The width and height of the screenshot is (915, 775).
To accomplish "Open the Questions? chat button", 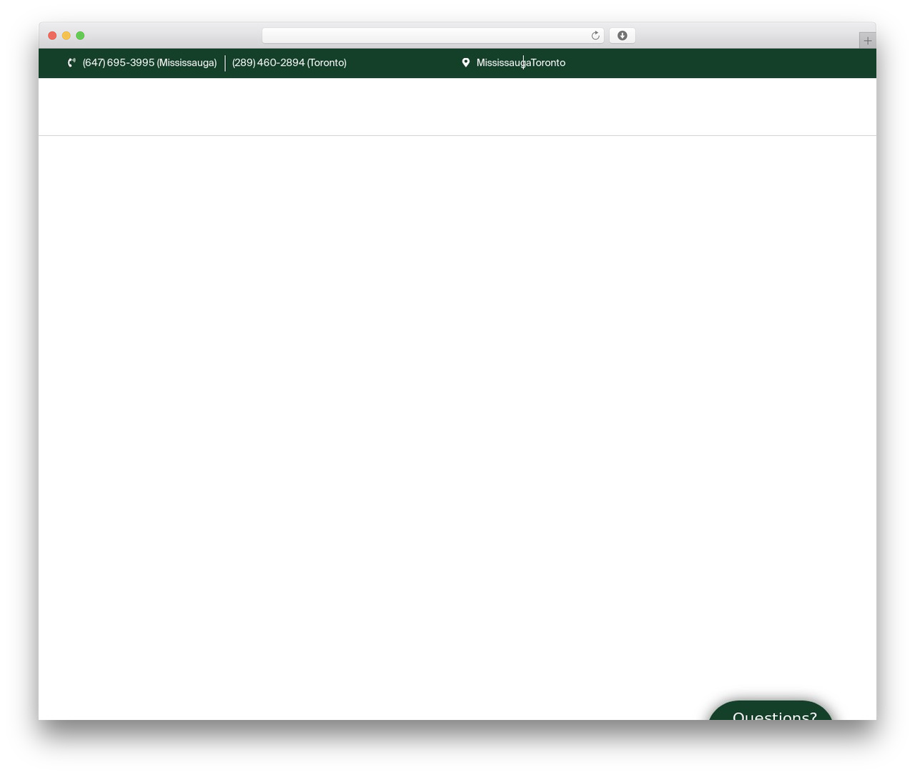I will (x=771, y=711).
